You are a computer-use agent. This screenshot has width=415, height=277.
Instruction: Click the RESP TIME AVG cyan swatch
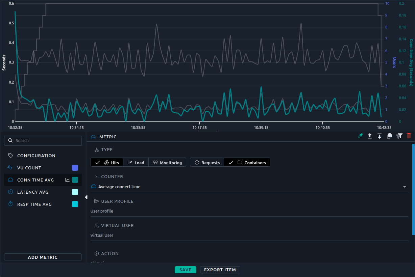coord(75,204)
